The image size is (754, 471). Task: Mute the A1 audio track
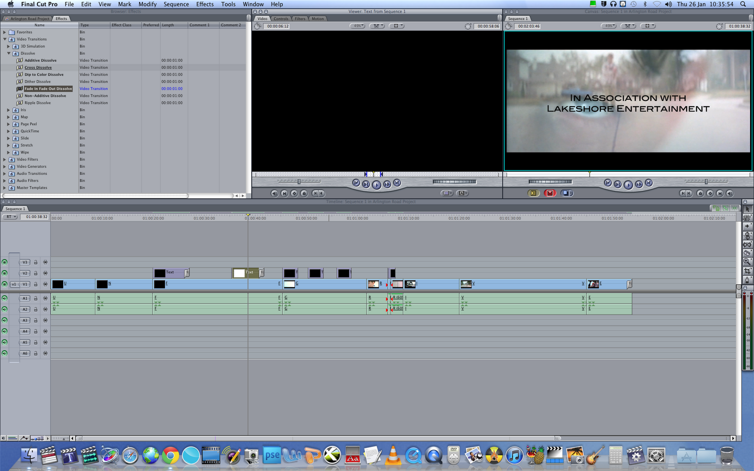(5, 298)
